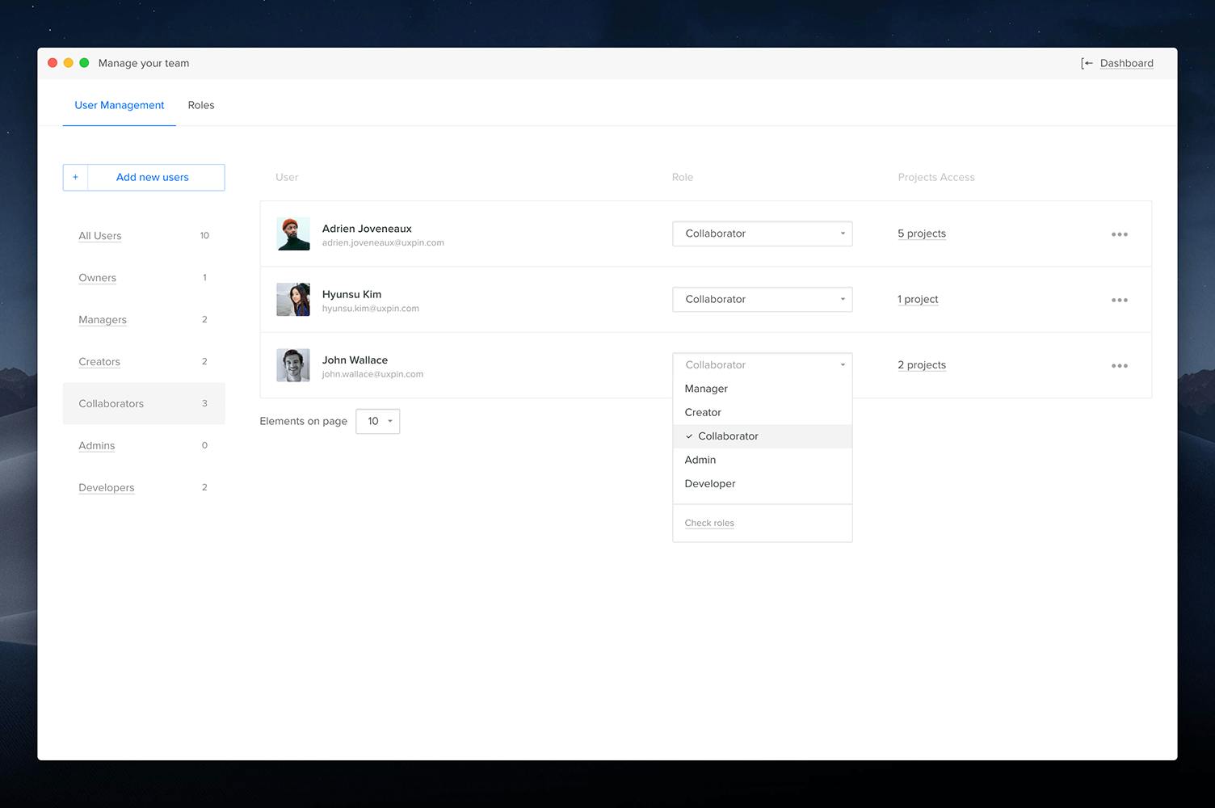Open options menu for Hyunsu Kim
Viewport: 1215px width, 808px height.
tap(1120, 299)
